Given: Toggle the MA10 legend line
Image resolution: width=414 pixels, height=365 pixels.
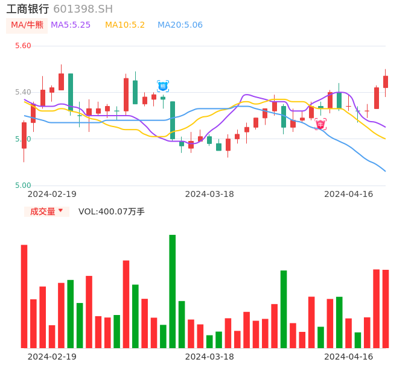Looking at the screenshot, I should point(125,25).
